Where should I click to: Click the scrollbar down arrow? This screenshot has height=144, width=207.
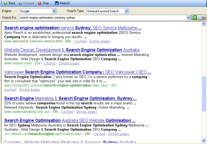[x=204, y=140]
